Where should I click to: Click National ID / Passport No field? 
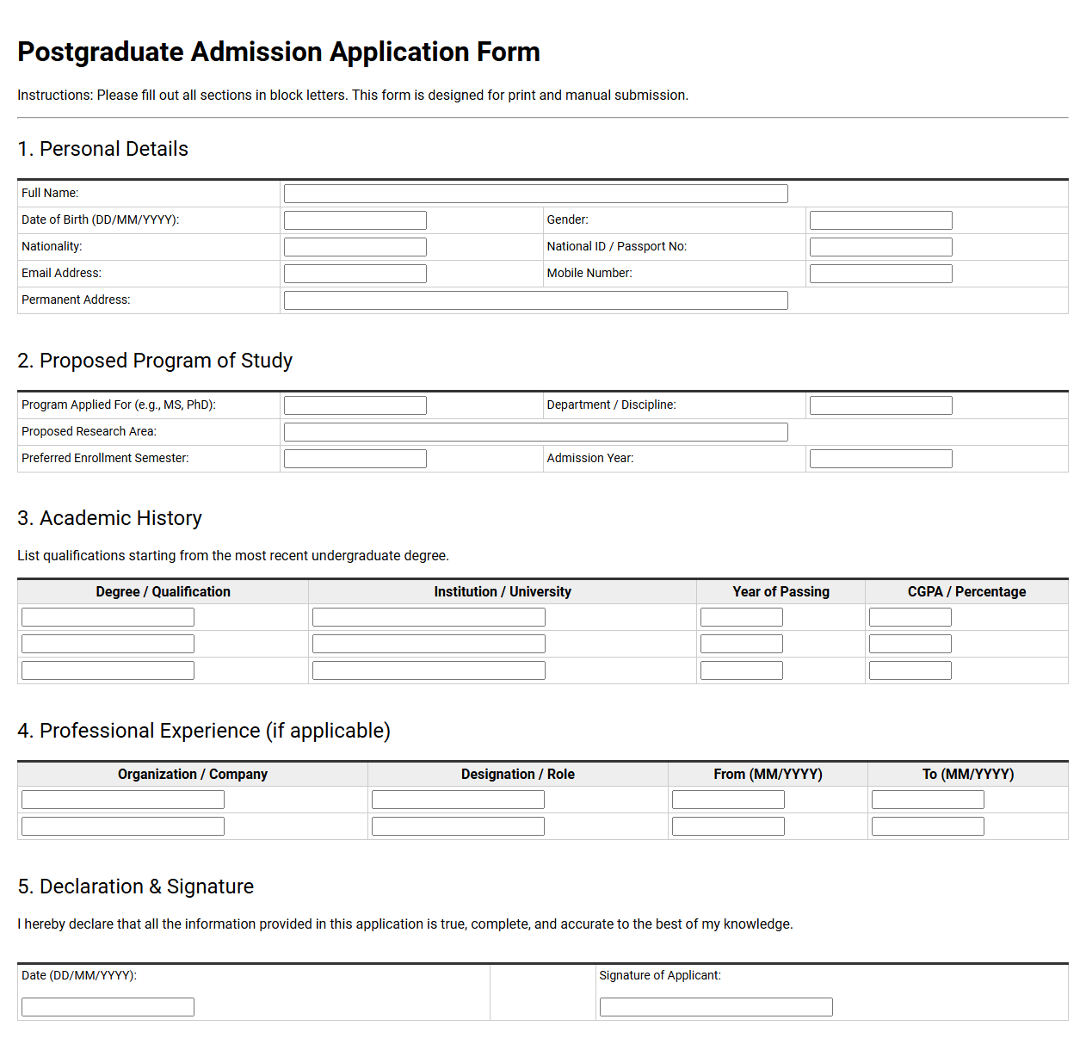881,247
